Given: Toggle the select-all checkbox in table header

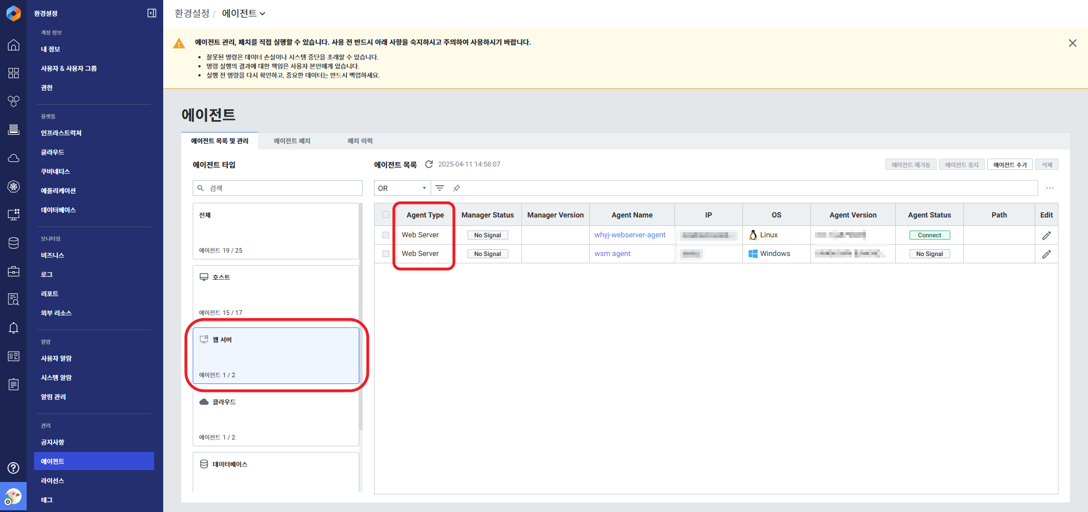Looking at the screenshot, I should click(x=386, y=215).
